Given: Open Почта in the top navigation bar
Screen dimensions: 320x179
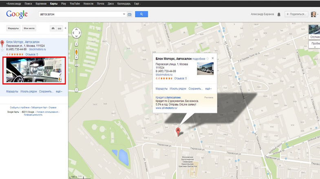Looking at the screenshot, I should [100, 4].
